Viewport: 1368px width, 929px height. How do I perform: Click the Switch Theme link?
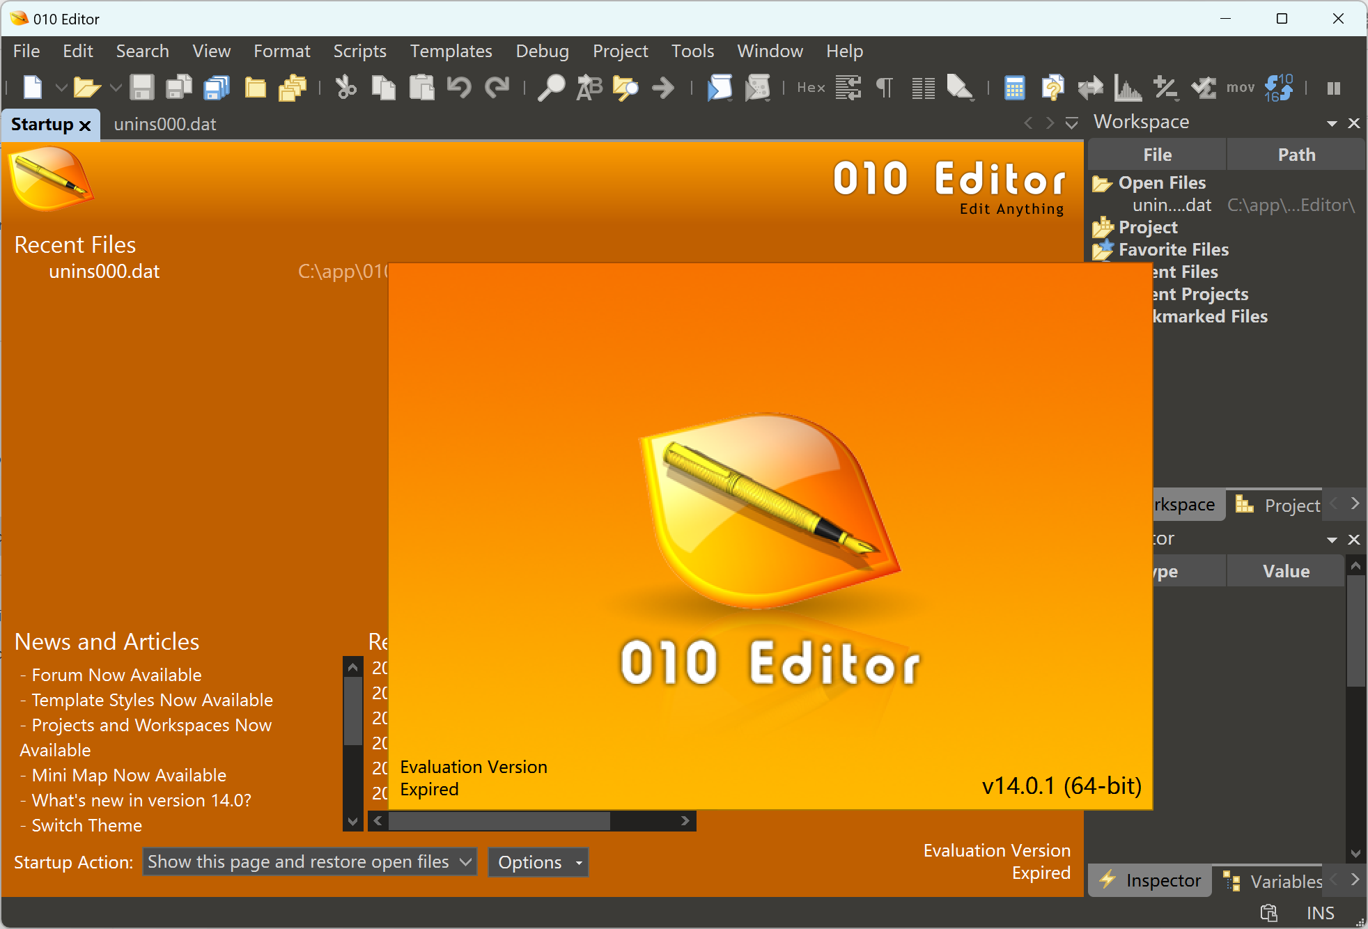(x=86, y=826)
